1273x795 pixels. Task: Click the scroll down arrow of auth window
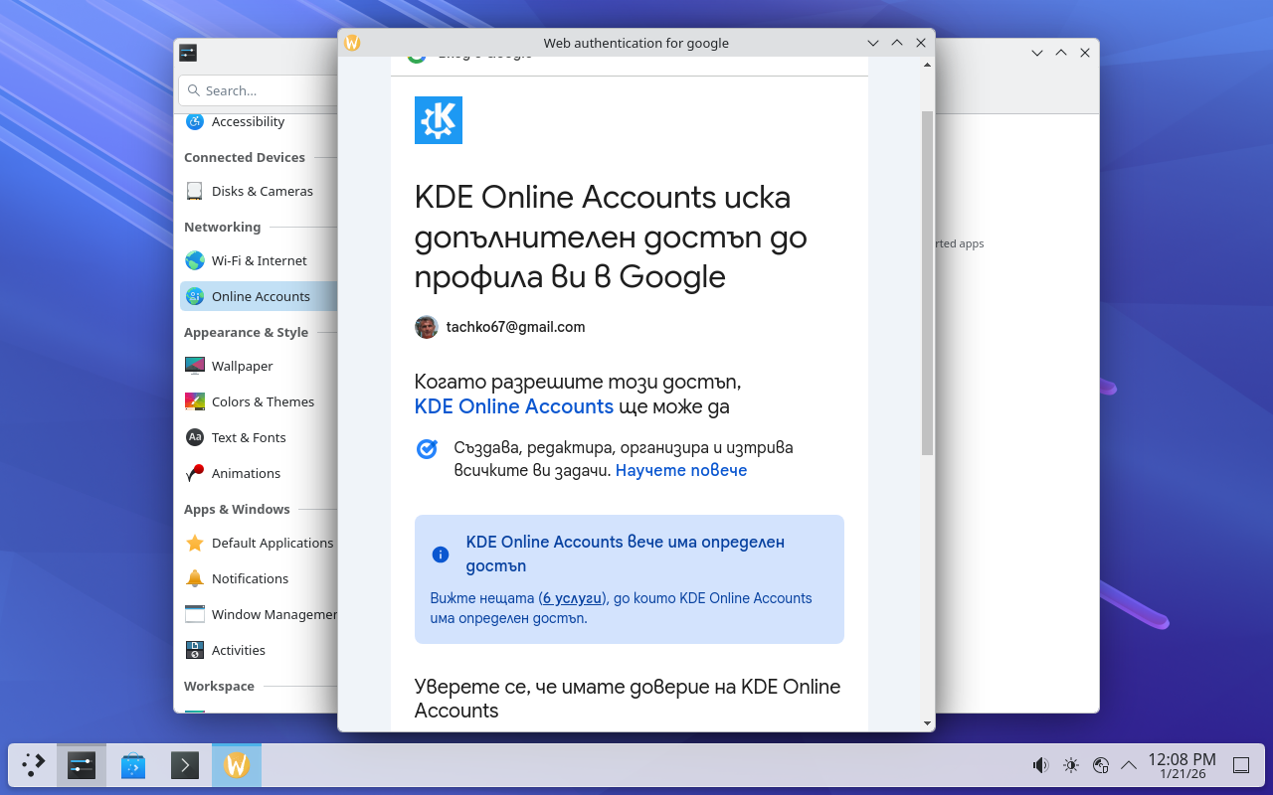click(927, 723)
